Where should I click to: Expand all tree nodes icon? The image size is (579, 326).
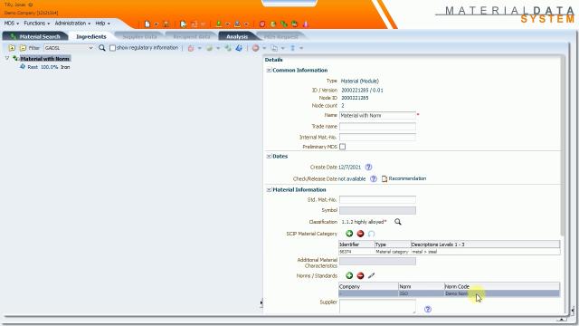(12, 48)
